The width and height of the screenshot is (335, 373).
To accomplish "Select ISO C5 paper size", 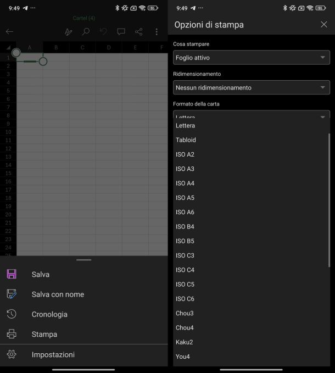I will (252, 284).
